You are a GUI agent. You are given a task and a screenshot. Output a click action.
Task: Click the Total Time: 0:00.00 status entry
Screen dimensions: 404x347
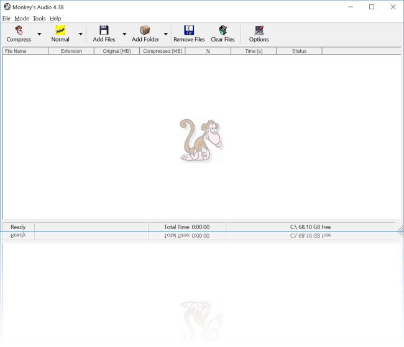tap(187, 227)
